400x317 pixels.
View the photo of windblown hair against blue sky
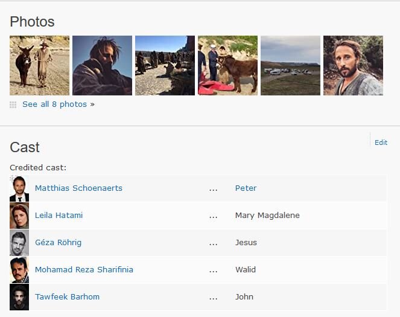tap(102, 65)
